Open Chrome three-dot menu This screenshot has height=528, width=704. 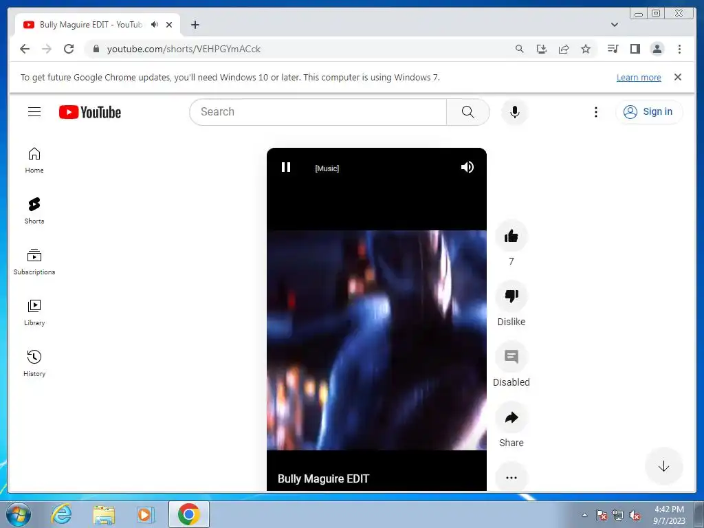(x=679, y=49)
